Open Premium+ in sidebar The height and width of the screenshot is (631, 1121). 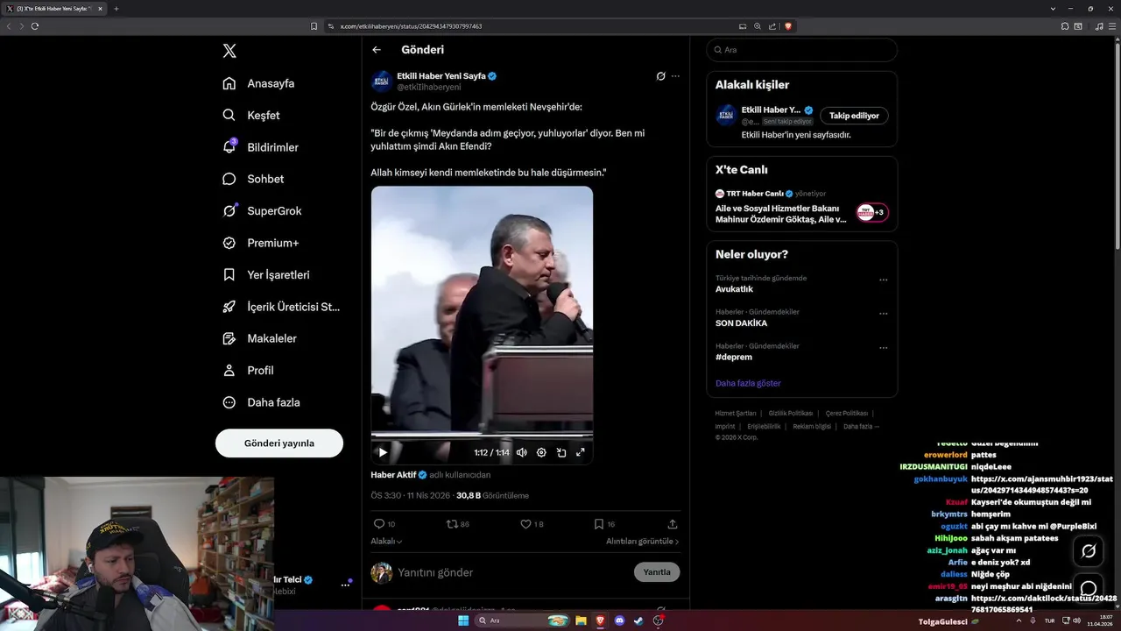(x=260, y=243)
